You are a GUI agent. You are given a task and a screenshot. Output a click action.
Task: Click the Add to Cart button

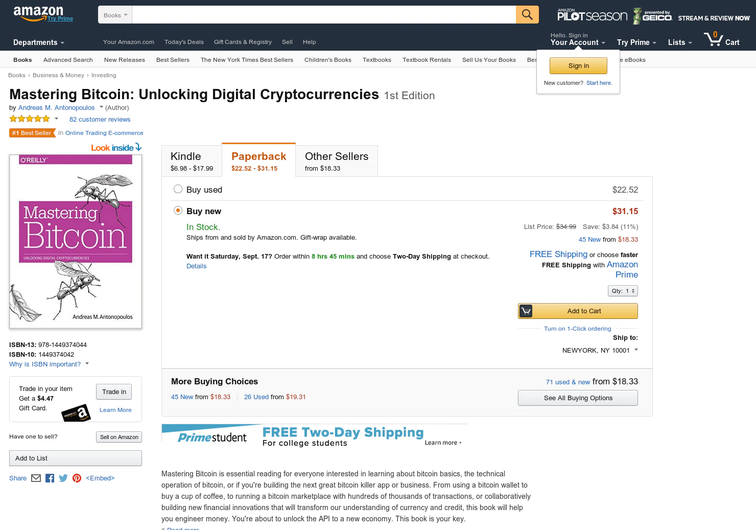click(578, 311)
